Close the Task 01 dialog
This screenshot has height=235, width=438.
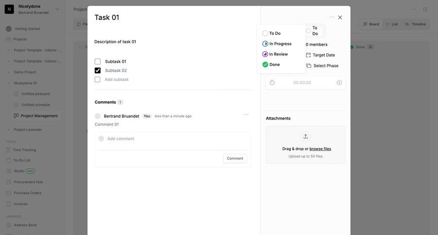pyautogui.click(x=340, y=17)
